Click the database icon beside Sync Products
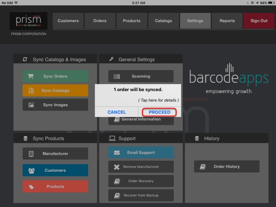 coord(25,139)
